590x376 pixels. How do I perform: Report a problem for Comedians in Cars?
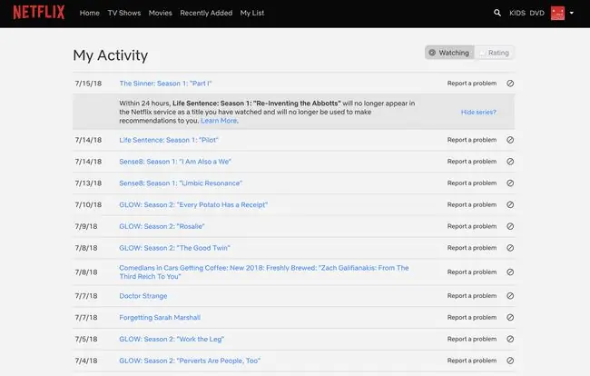pos(472,272)
